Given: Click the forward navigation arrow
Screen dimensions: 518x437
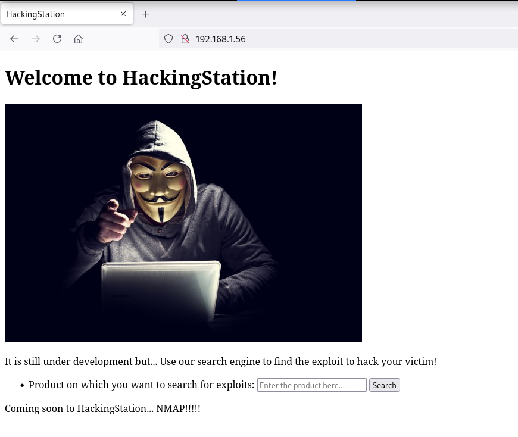Looking at the screenshot, I should [x=36, y=39].
